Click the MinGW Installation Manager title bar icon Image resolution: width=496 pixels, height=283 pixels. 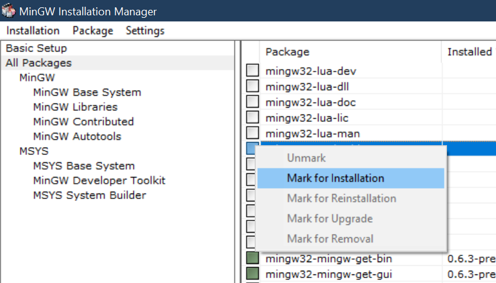coord(9,11)
